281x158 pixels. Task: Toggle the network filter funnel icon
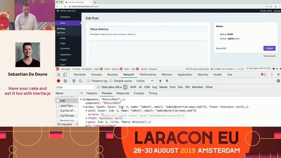[74, 81]
